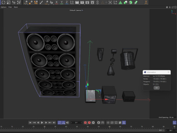Image resolution: width=177 pixels, height=133 pixels.
Task: Toggle the first highlighted playback mode button
Action: pos(59,123)
